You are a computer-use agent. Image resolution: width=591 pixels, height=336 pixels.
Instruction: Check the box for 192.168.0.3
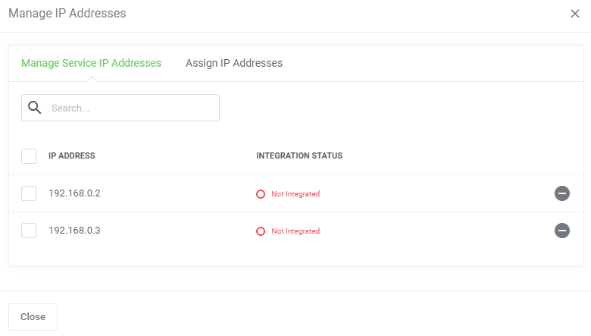coord(29,231)
